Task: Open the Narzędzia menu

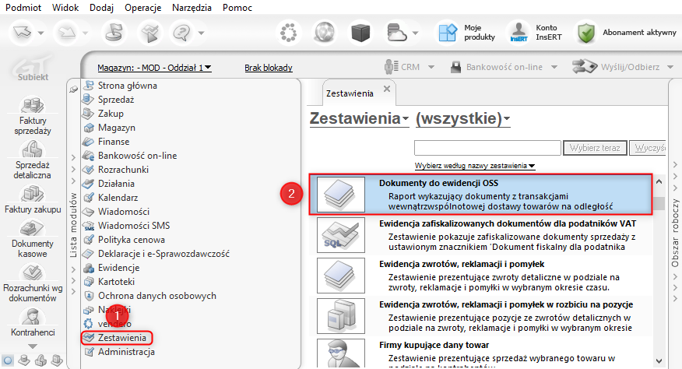Action: point(192,8)
